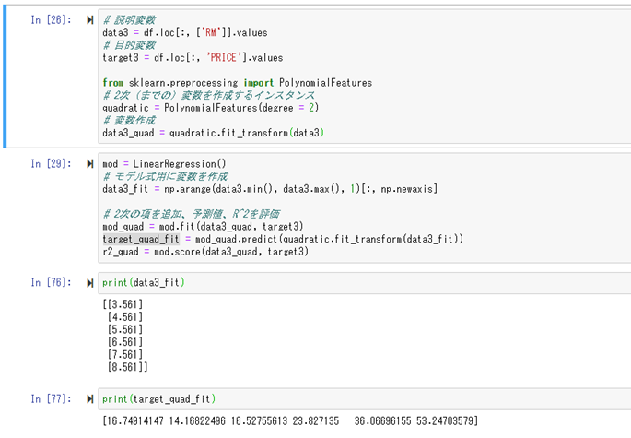Viewport: 631px width, 438px height.
Task: Click the data3_quad = quadratic.fit_transform(data3) line
Action: click(x=214, y=133)
